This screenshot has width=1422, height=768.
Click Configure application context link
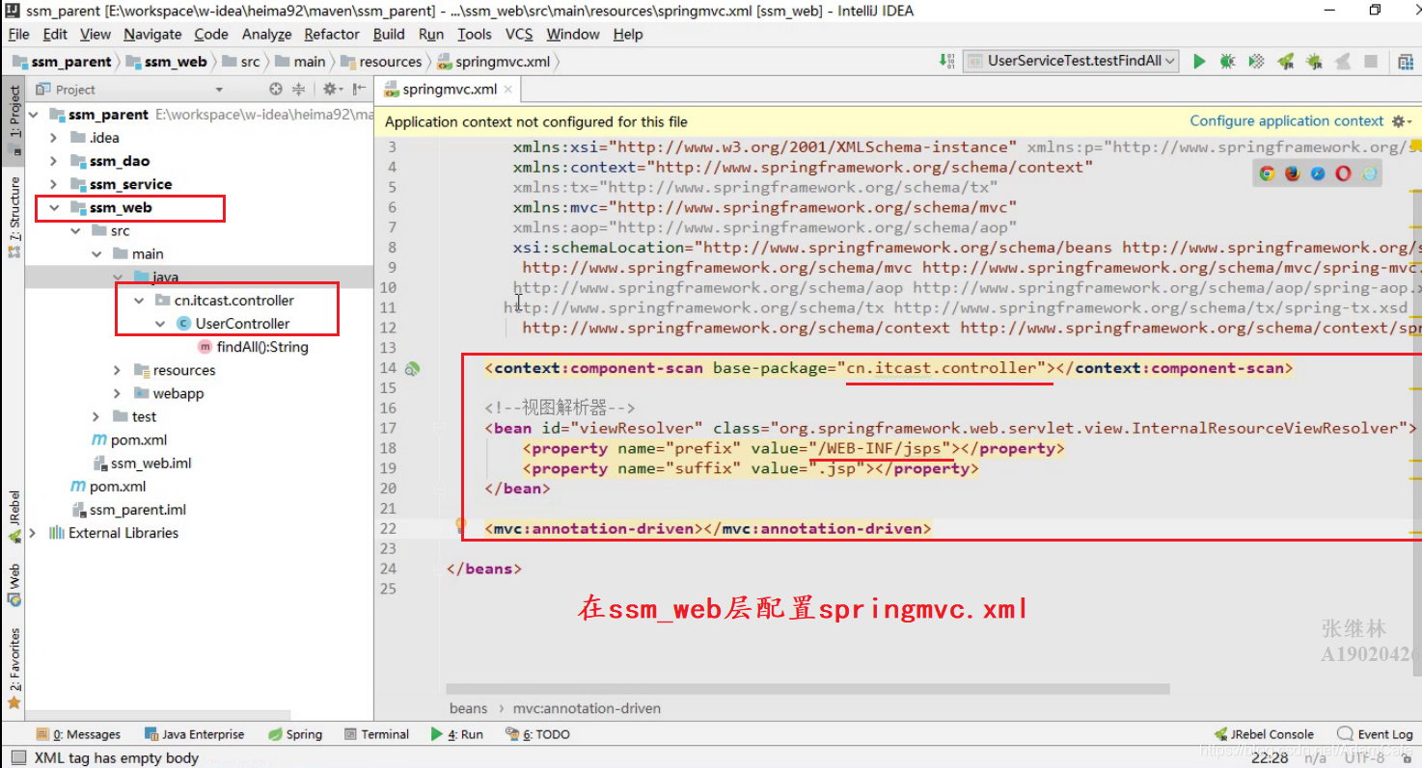click(x=1286, y=121)
